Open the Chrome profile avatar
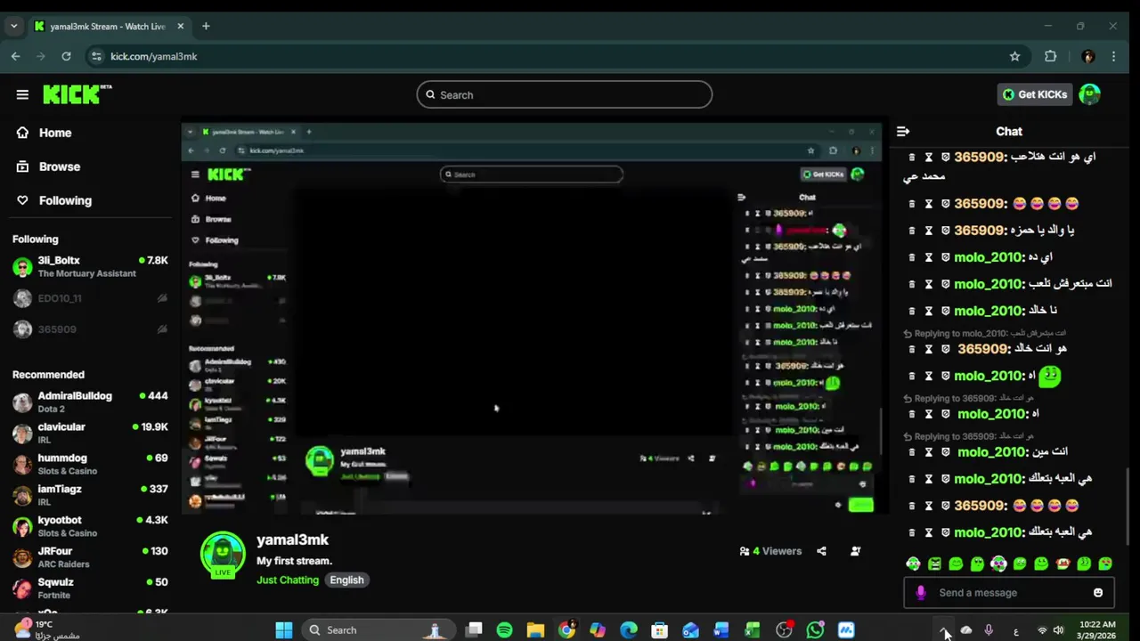 coord(1087,56)
